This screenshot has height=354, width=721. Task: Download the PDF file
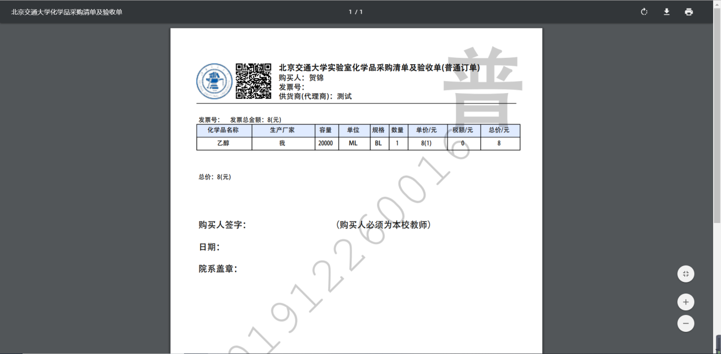coord(666,12)
